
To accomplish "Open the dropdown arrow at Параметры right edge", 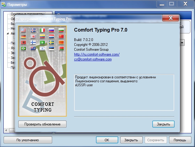I will click(x=182, y=43).
